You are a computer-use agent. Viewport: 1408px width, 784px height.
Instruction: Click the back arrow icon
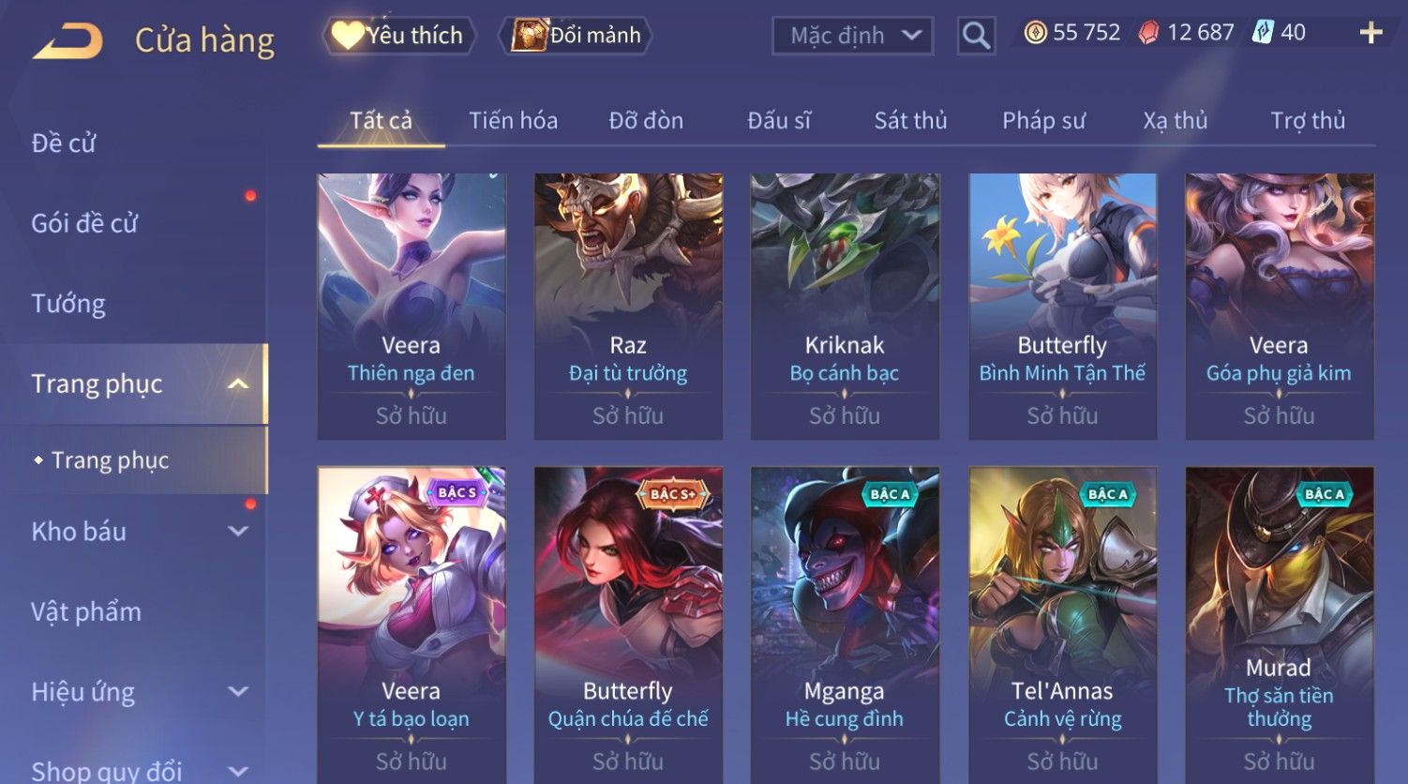point(67,40)
